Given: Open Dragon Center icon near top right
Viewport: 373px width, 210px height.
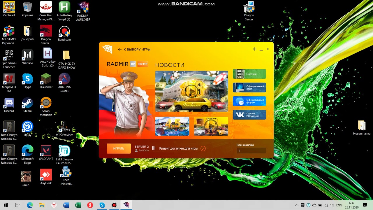Looking at the screenshot, I should (249, 11).
